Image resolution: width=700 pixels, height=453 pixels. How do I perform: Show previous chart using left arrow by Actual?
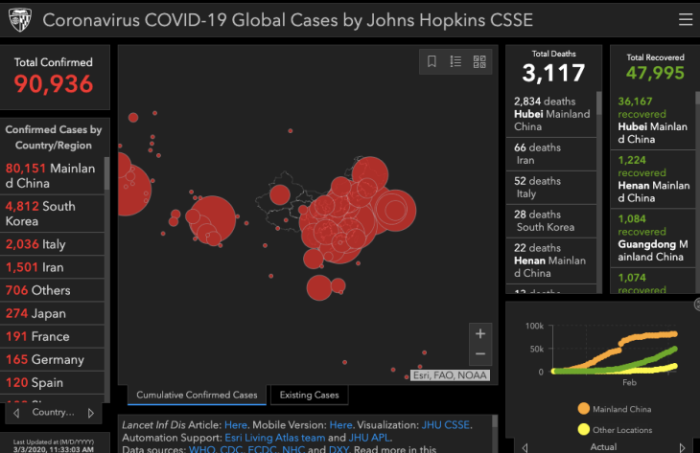click(x=525, y=447)
